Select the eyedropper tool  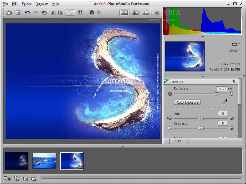225,102
